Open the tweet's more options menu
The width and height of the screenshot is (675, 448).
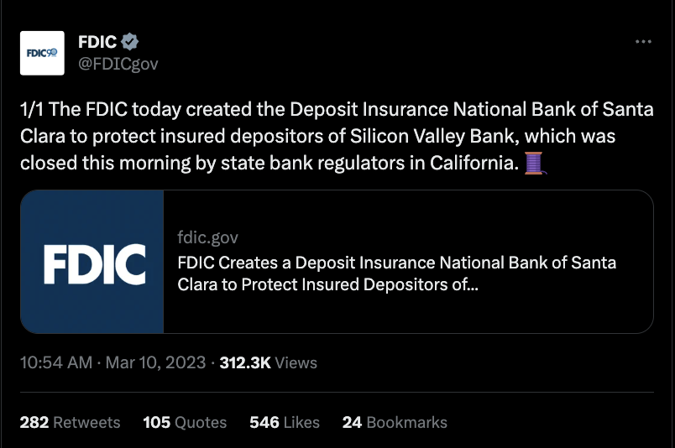tap(643, 42)
